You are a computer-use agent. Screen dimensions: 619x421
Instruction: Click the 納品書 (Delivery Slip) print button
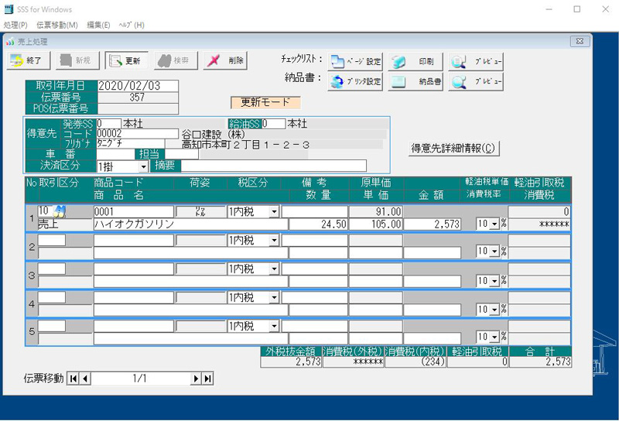tap(416, 81)
